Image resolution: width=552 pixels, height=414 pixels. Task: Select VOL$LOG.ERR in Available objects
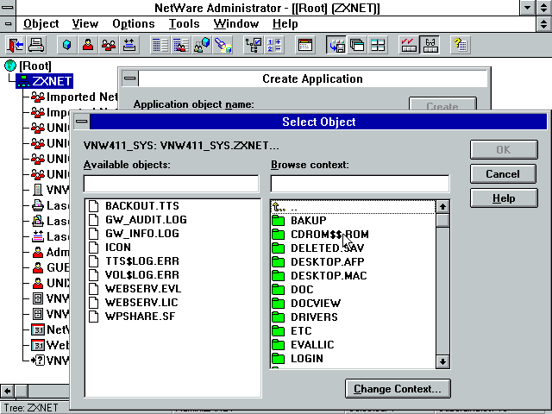[x=142, y=274]
